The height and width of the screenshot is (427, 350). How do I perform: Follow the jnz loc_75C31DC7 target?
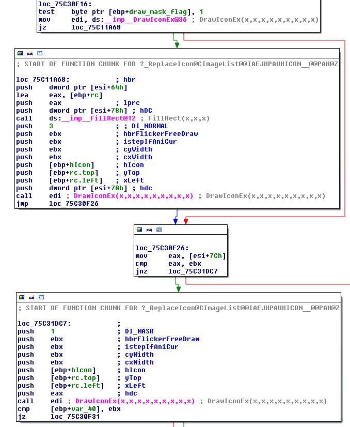(x=193, y=271)
